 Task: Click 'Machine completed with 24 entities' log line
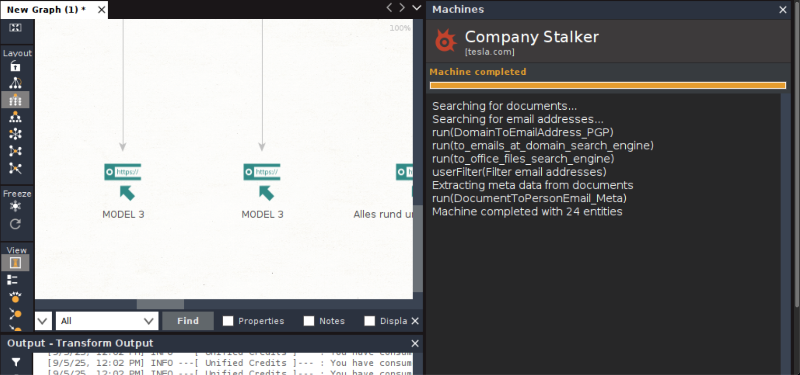[x=527, y=211]
